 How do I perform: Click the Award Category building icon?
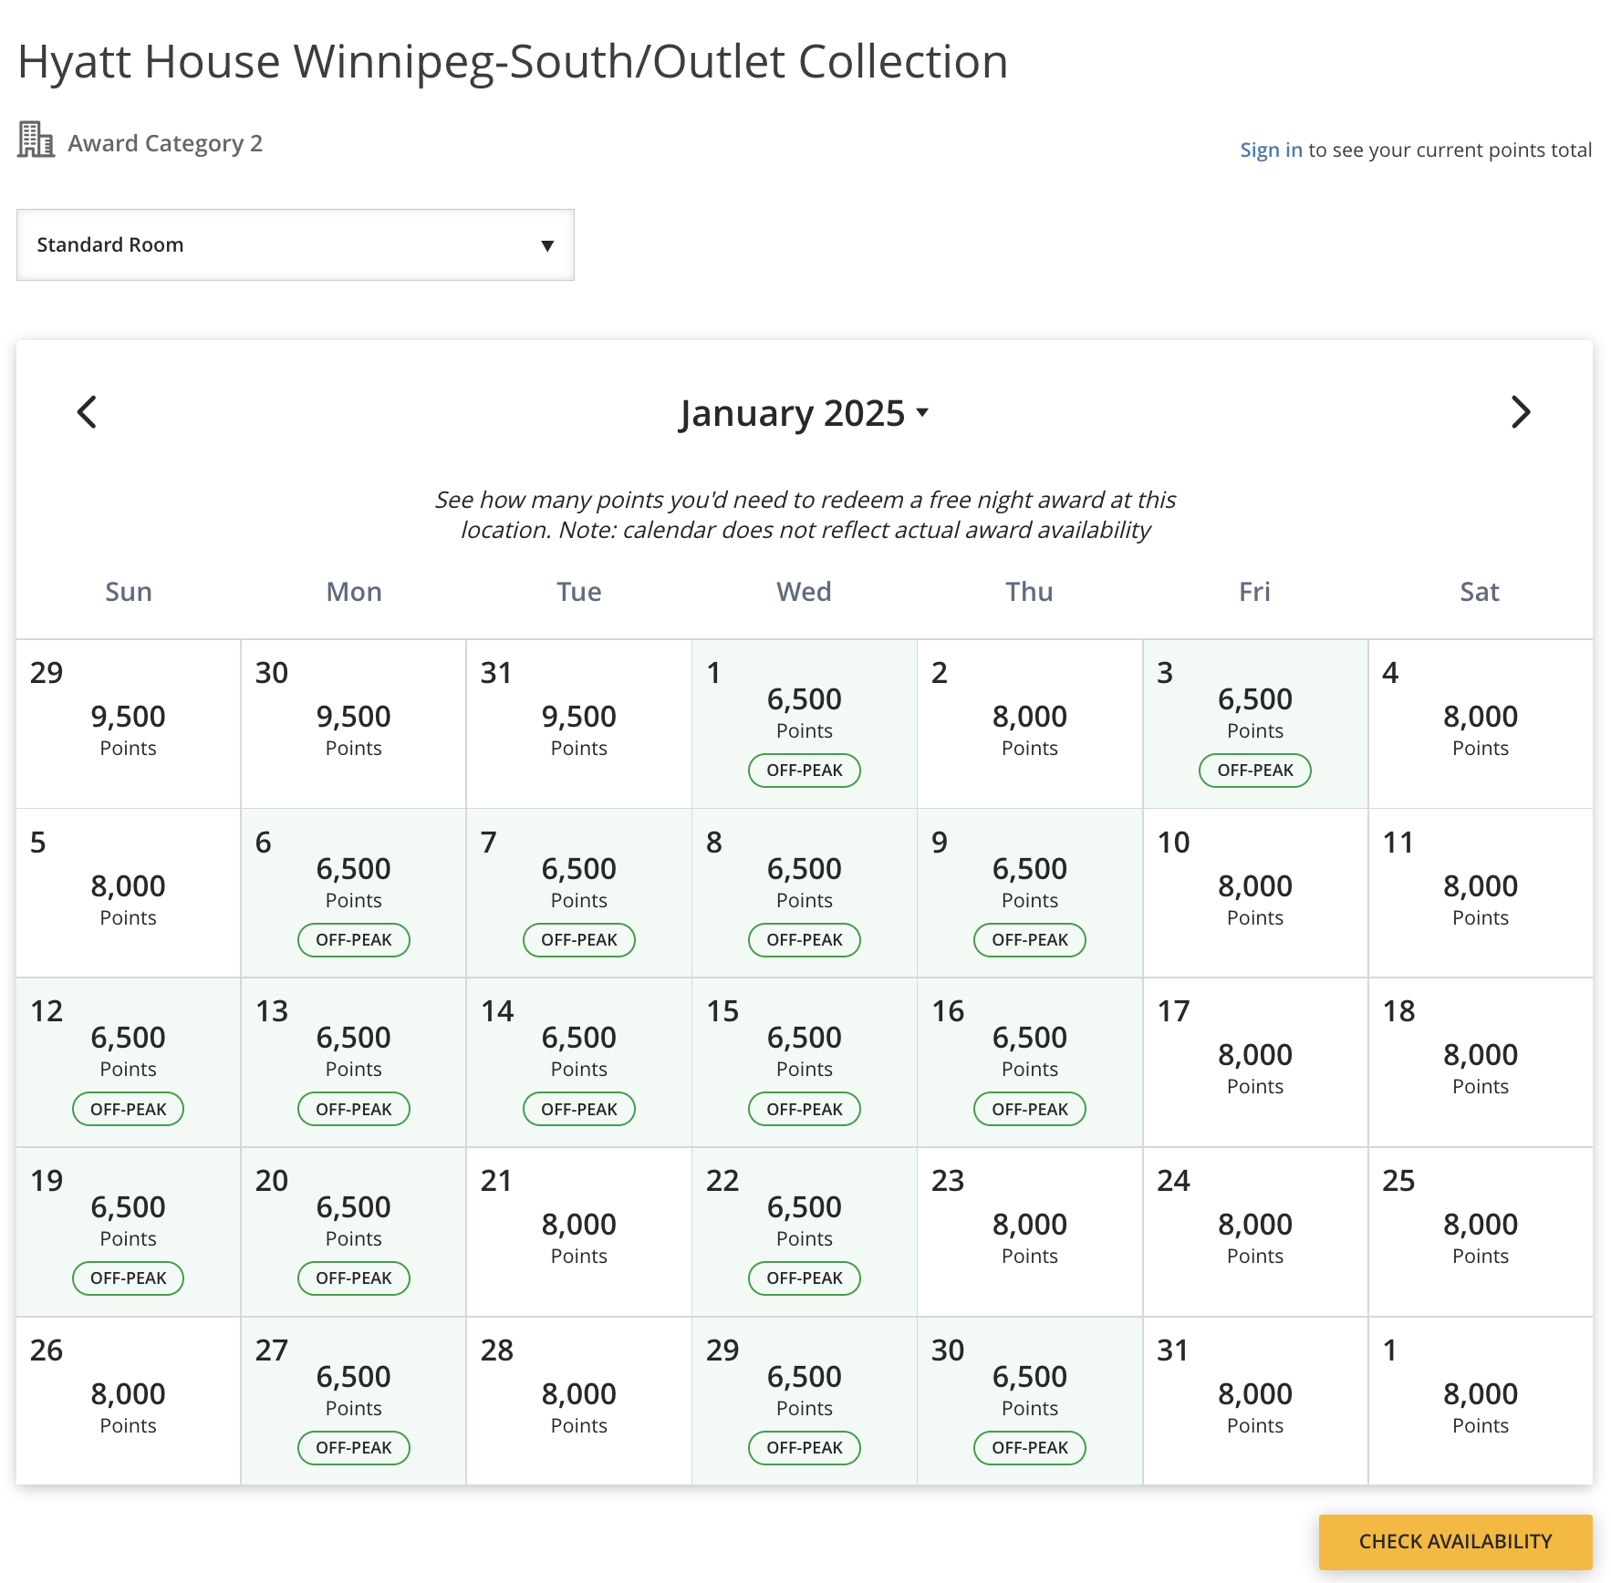(36, 140)
